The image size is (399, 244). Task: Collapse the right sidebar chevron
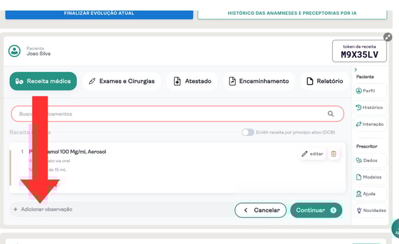(356, 70)
